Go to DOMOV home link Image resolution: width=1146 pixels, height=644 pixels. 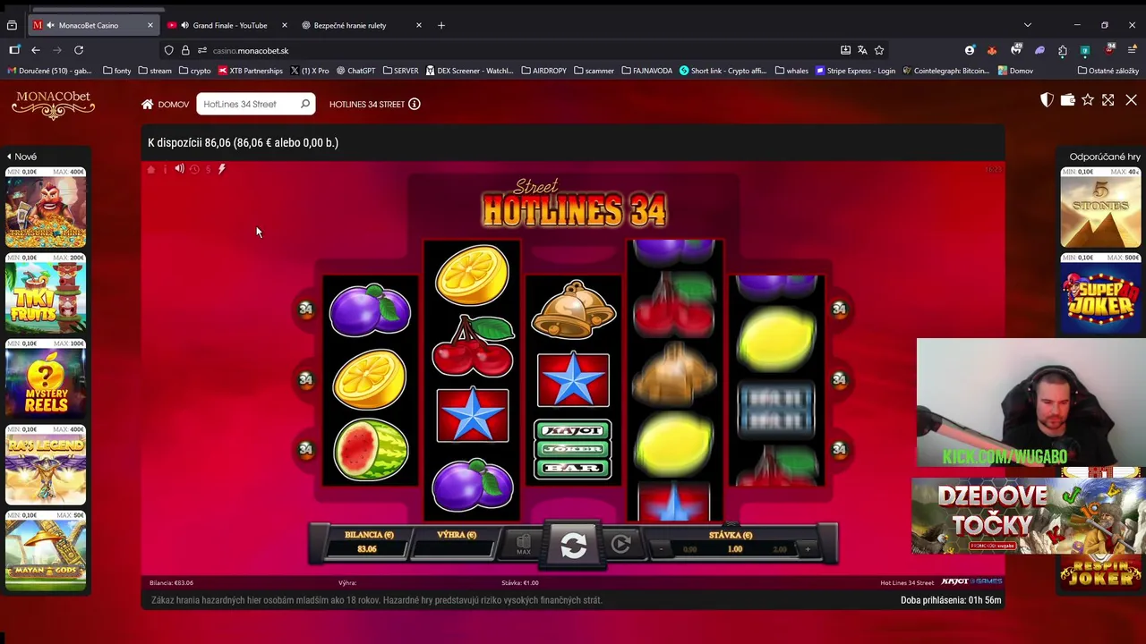[x=165, y=105]
